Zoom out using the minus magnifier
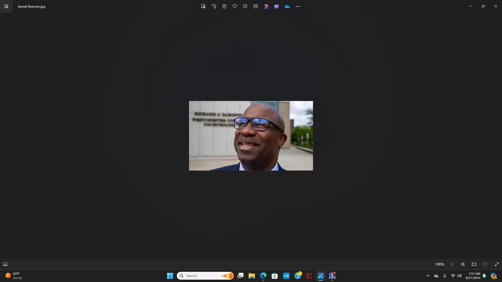The width and height of the screenshot is (502, 282). pos(452,264)
